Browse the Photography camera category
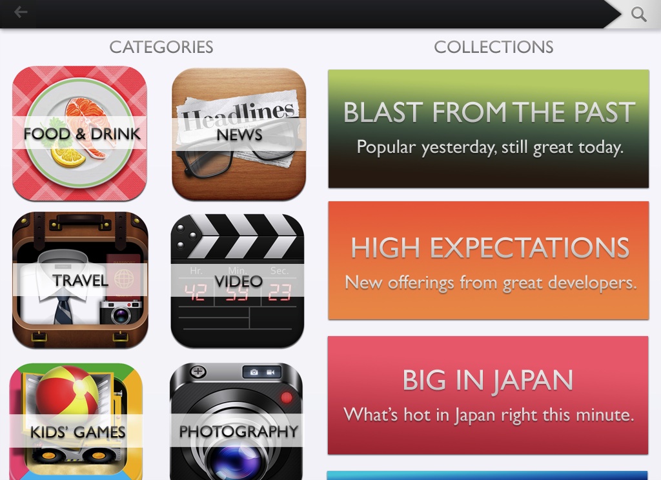The width and height of the screenshot is (661, 480). (x=236, y=421)
